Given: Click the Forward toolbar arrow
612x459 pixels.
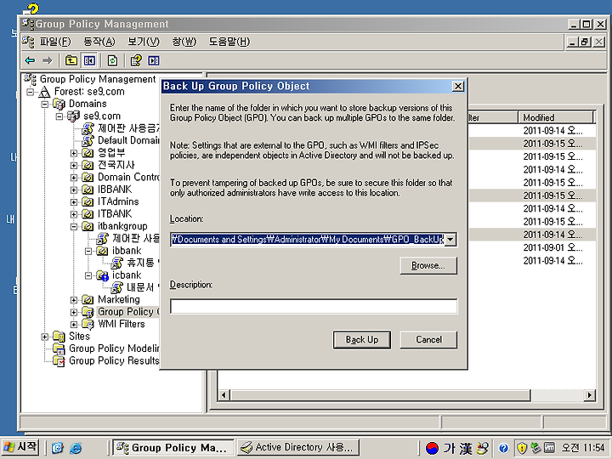Looking at the screenshot, I should point(48,60).
